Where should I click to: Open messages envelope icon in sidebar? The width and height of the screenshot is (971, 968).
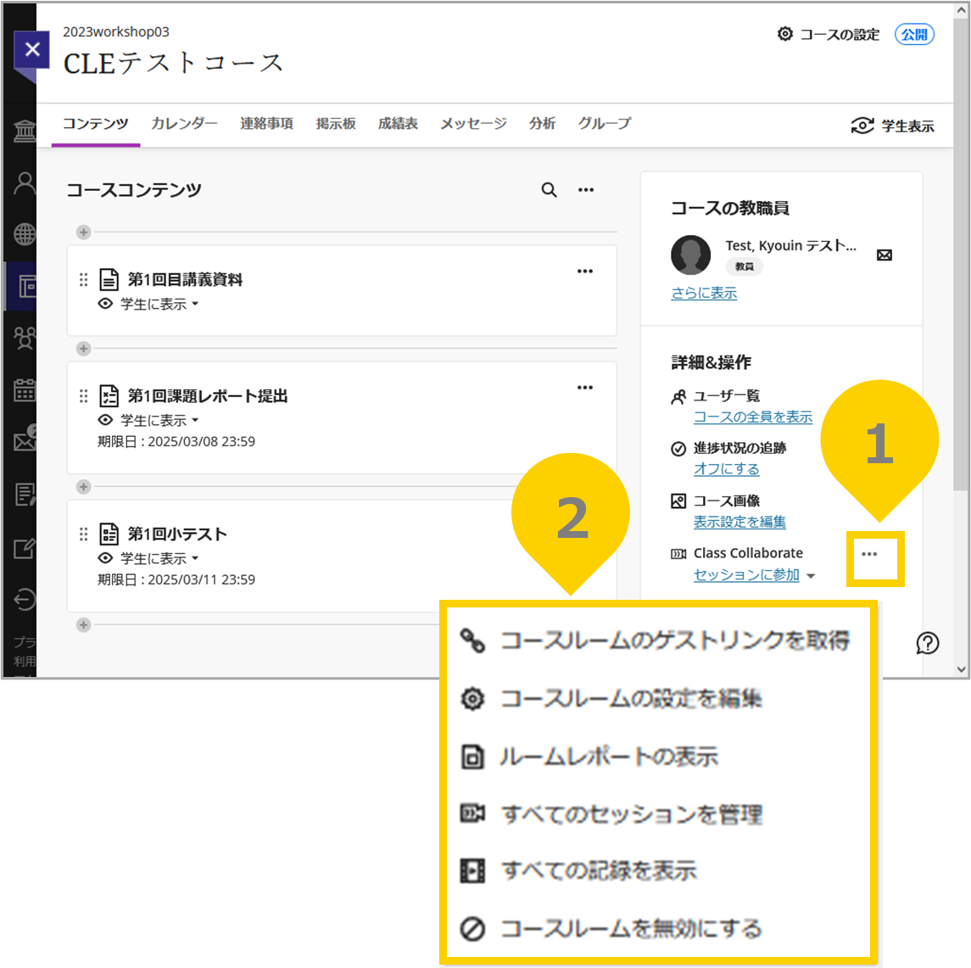pyautogui.click(x=25, y=439)
